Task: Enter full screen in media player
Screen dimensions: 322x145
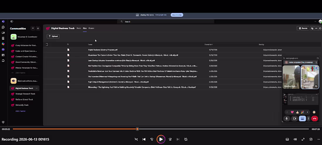Action: pyautogui.click(x=303, y=139)
